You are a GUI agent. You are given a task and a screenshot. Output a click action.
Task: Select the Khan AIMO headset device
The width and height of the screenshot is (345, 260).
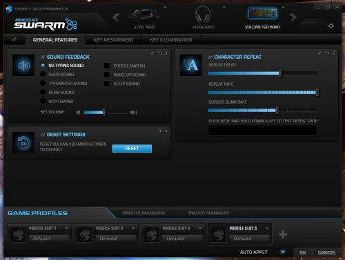(203, 18)
